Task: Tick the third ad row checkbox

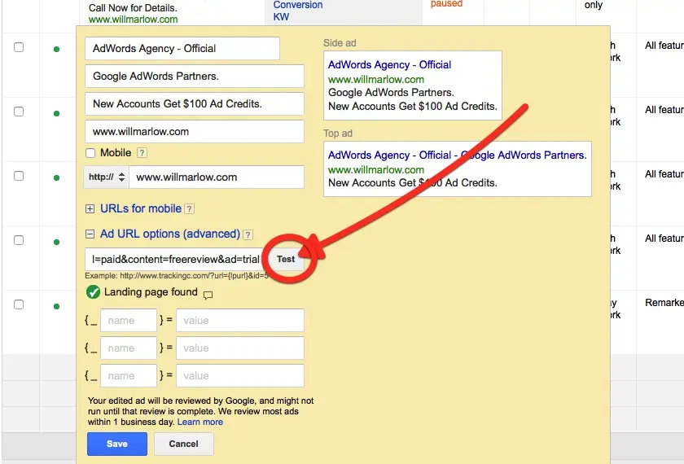Action: [19, 176]
